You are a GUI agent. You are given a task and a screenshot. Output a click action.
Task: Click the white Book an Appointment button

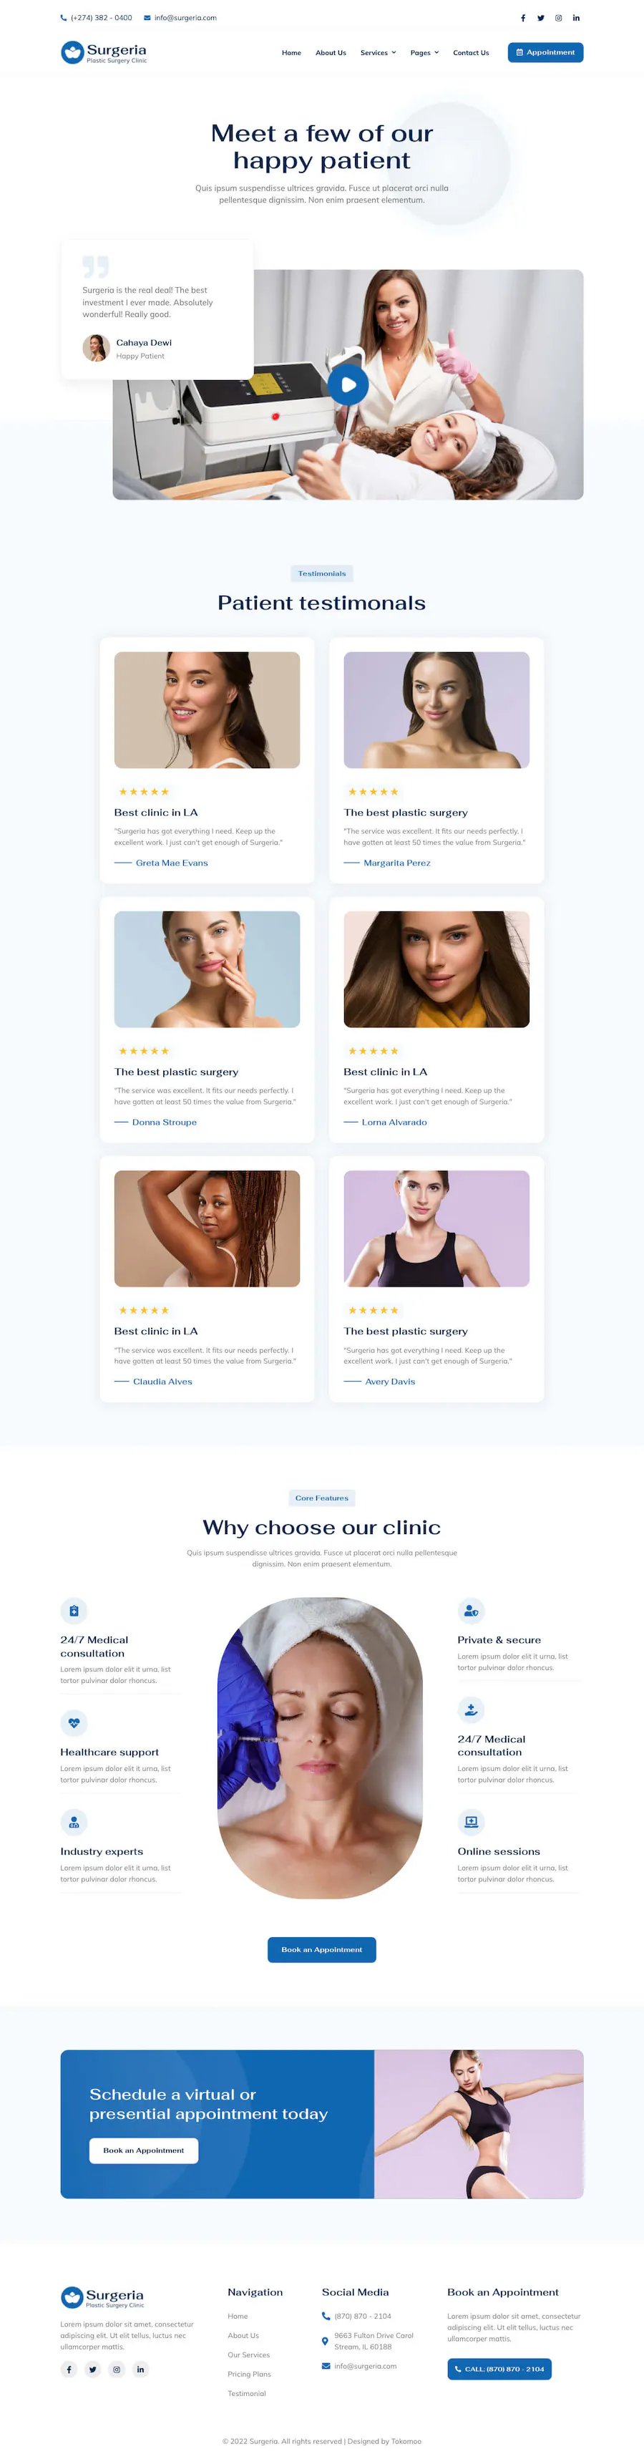click(x=144, y=2150)
